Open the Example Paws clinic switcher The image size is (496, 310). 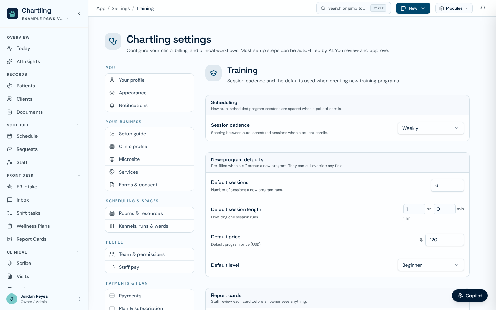click(x=46, y=19)
